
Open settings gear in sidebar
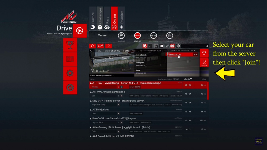click(70, 73)
